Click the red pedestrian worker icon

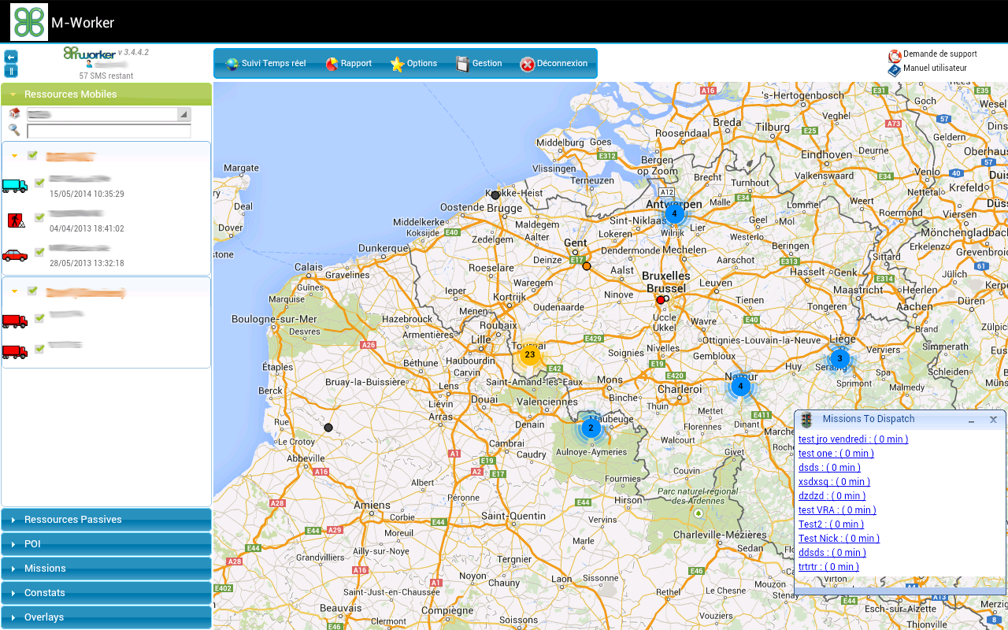tap(16, 220)
